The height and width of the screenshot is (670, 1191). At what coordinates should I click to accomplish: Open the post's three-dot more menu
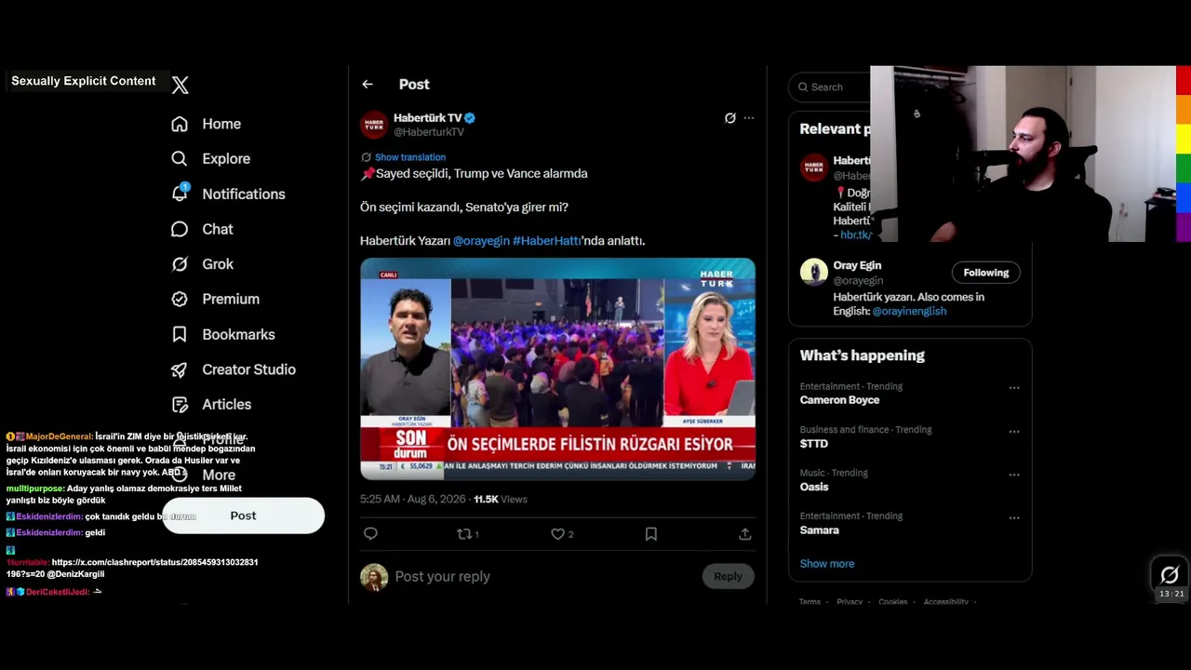tap(749, 118)
